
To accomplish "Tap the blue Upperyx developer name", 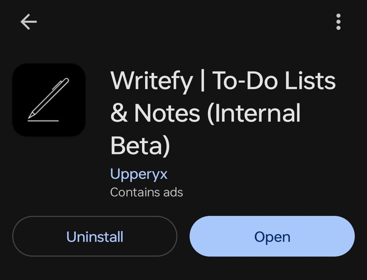I will 139,174.
